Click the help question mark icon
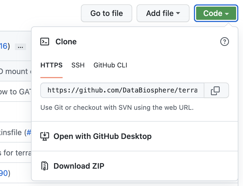The height and width of the screenshot is (186, 243). pos(224,42)
